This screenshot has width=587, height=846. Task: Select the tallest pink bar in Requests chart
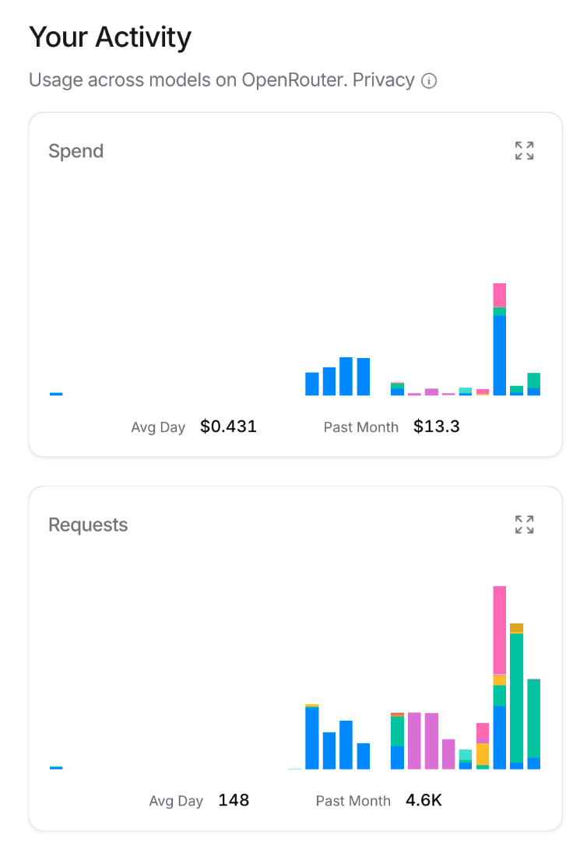pyautogui.click(x=500, y=630)
